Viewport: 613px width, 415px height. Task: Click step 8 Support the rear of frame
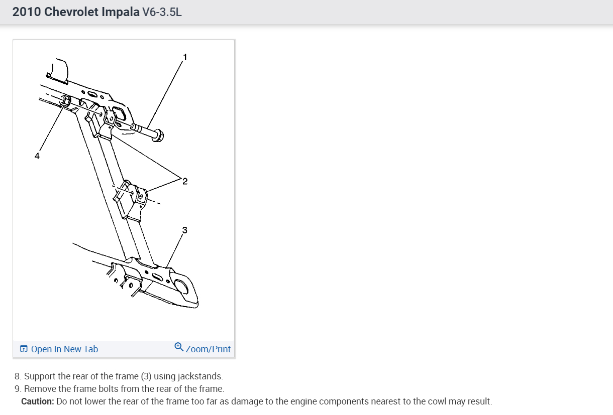click(119, 376)
